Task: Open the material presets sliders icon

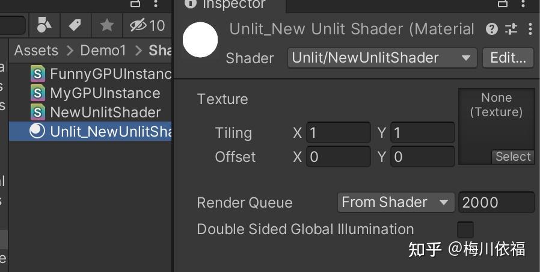Action: [511, 29]
